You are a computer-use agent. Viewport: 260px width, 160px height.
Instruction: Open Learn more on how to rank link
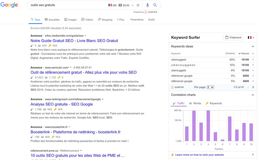tap(200, 155)
